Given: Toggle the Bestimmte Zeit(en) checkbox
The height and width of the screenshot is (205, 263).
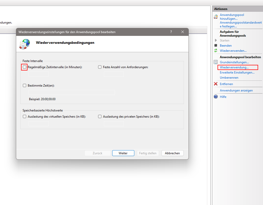Looking at the screenshot, I should coord(25,86).
